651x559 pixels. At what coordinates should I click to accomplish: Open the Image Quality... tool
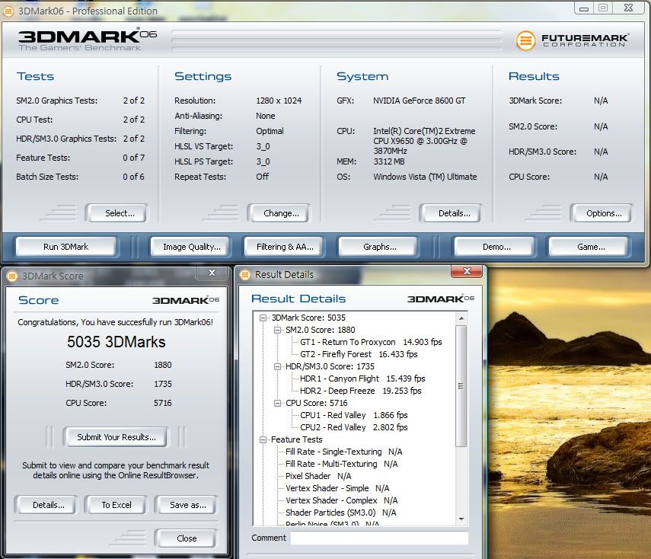tap(190, 247)
